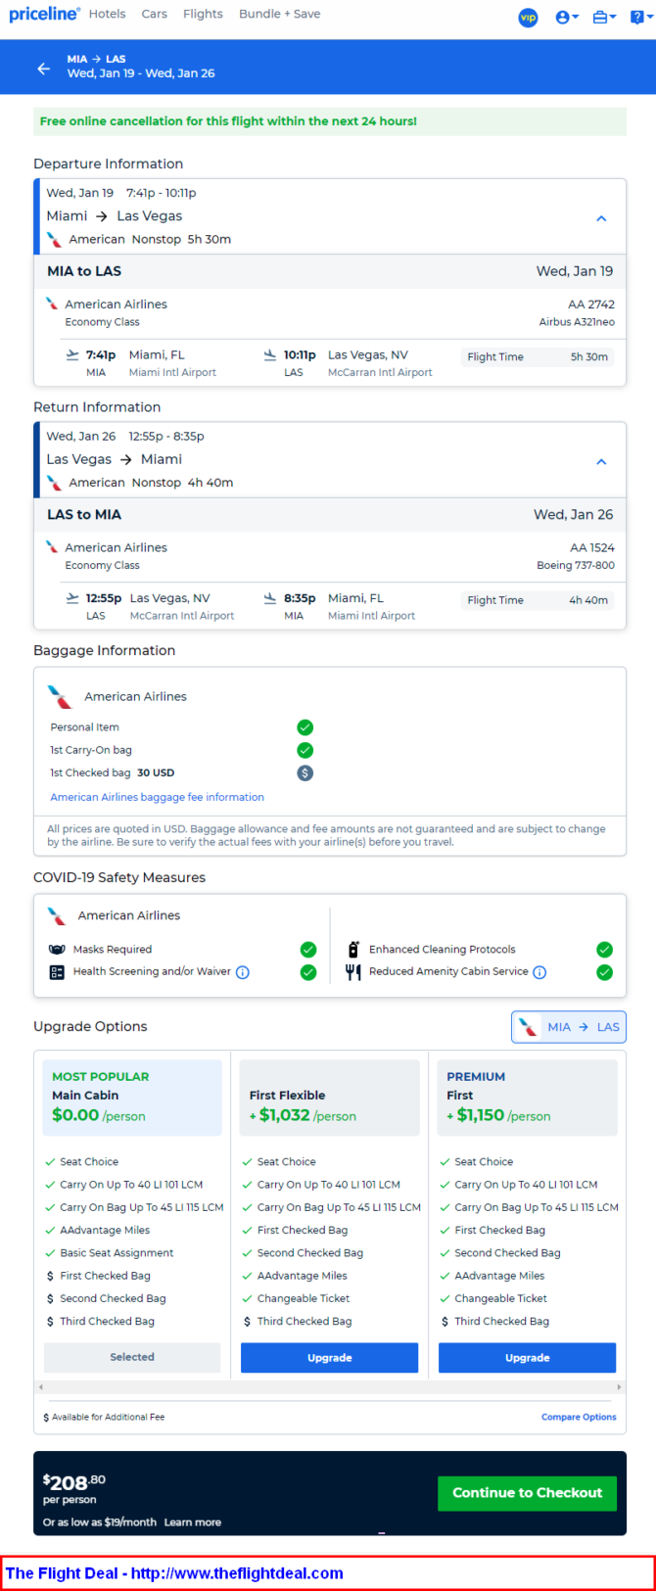Upgrade to Premium First fare
Viewport: 656px width, 1591px height.
tap(527, 1358)
